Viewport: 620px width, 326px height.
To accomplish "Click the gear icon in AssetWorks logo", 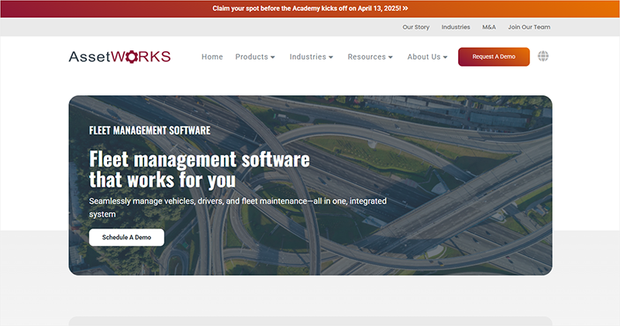I will point(132,57).
